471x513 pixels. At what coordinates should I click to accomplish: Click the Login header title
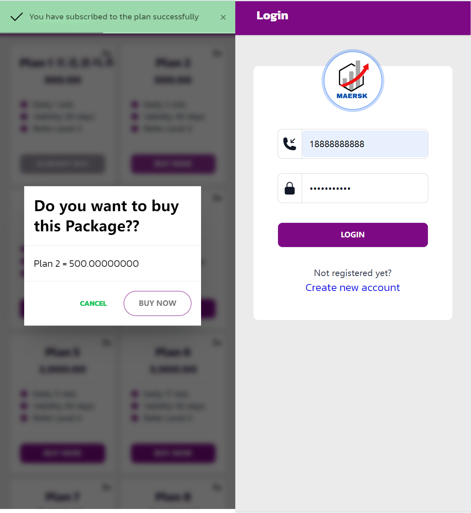(272, 16)
